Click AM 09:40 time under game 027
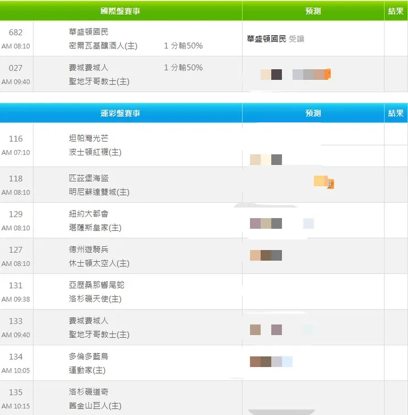 point(15,82)
